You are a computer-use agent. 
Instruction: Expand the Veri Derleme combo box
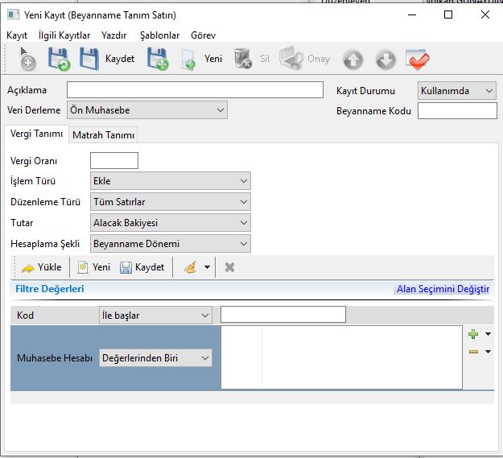155,110
